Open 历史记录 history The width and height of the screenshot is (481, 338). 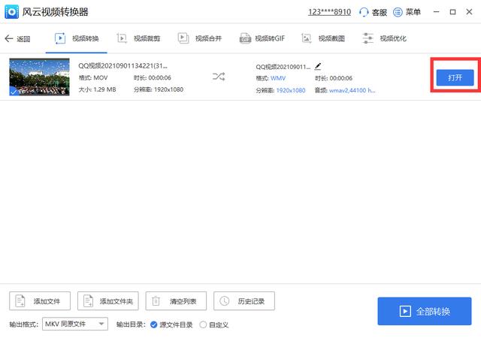pyautogui.click(x=244, y=301)
